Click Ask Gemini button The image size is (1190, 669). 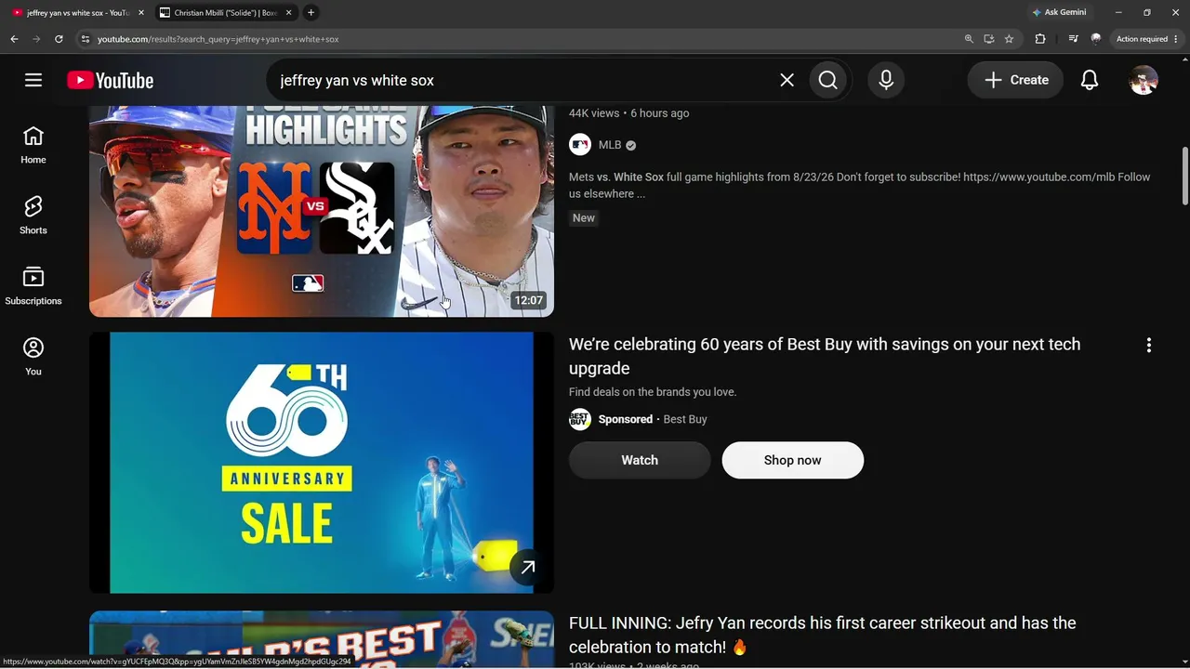(1059, 12)
